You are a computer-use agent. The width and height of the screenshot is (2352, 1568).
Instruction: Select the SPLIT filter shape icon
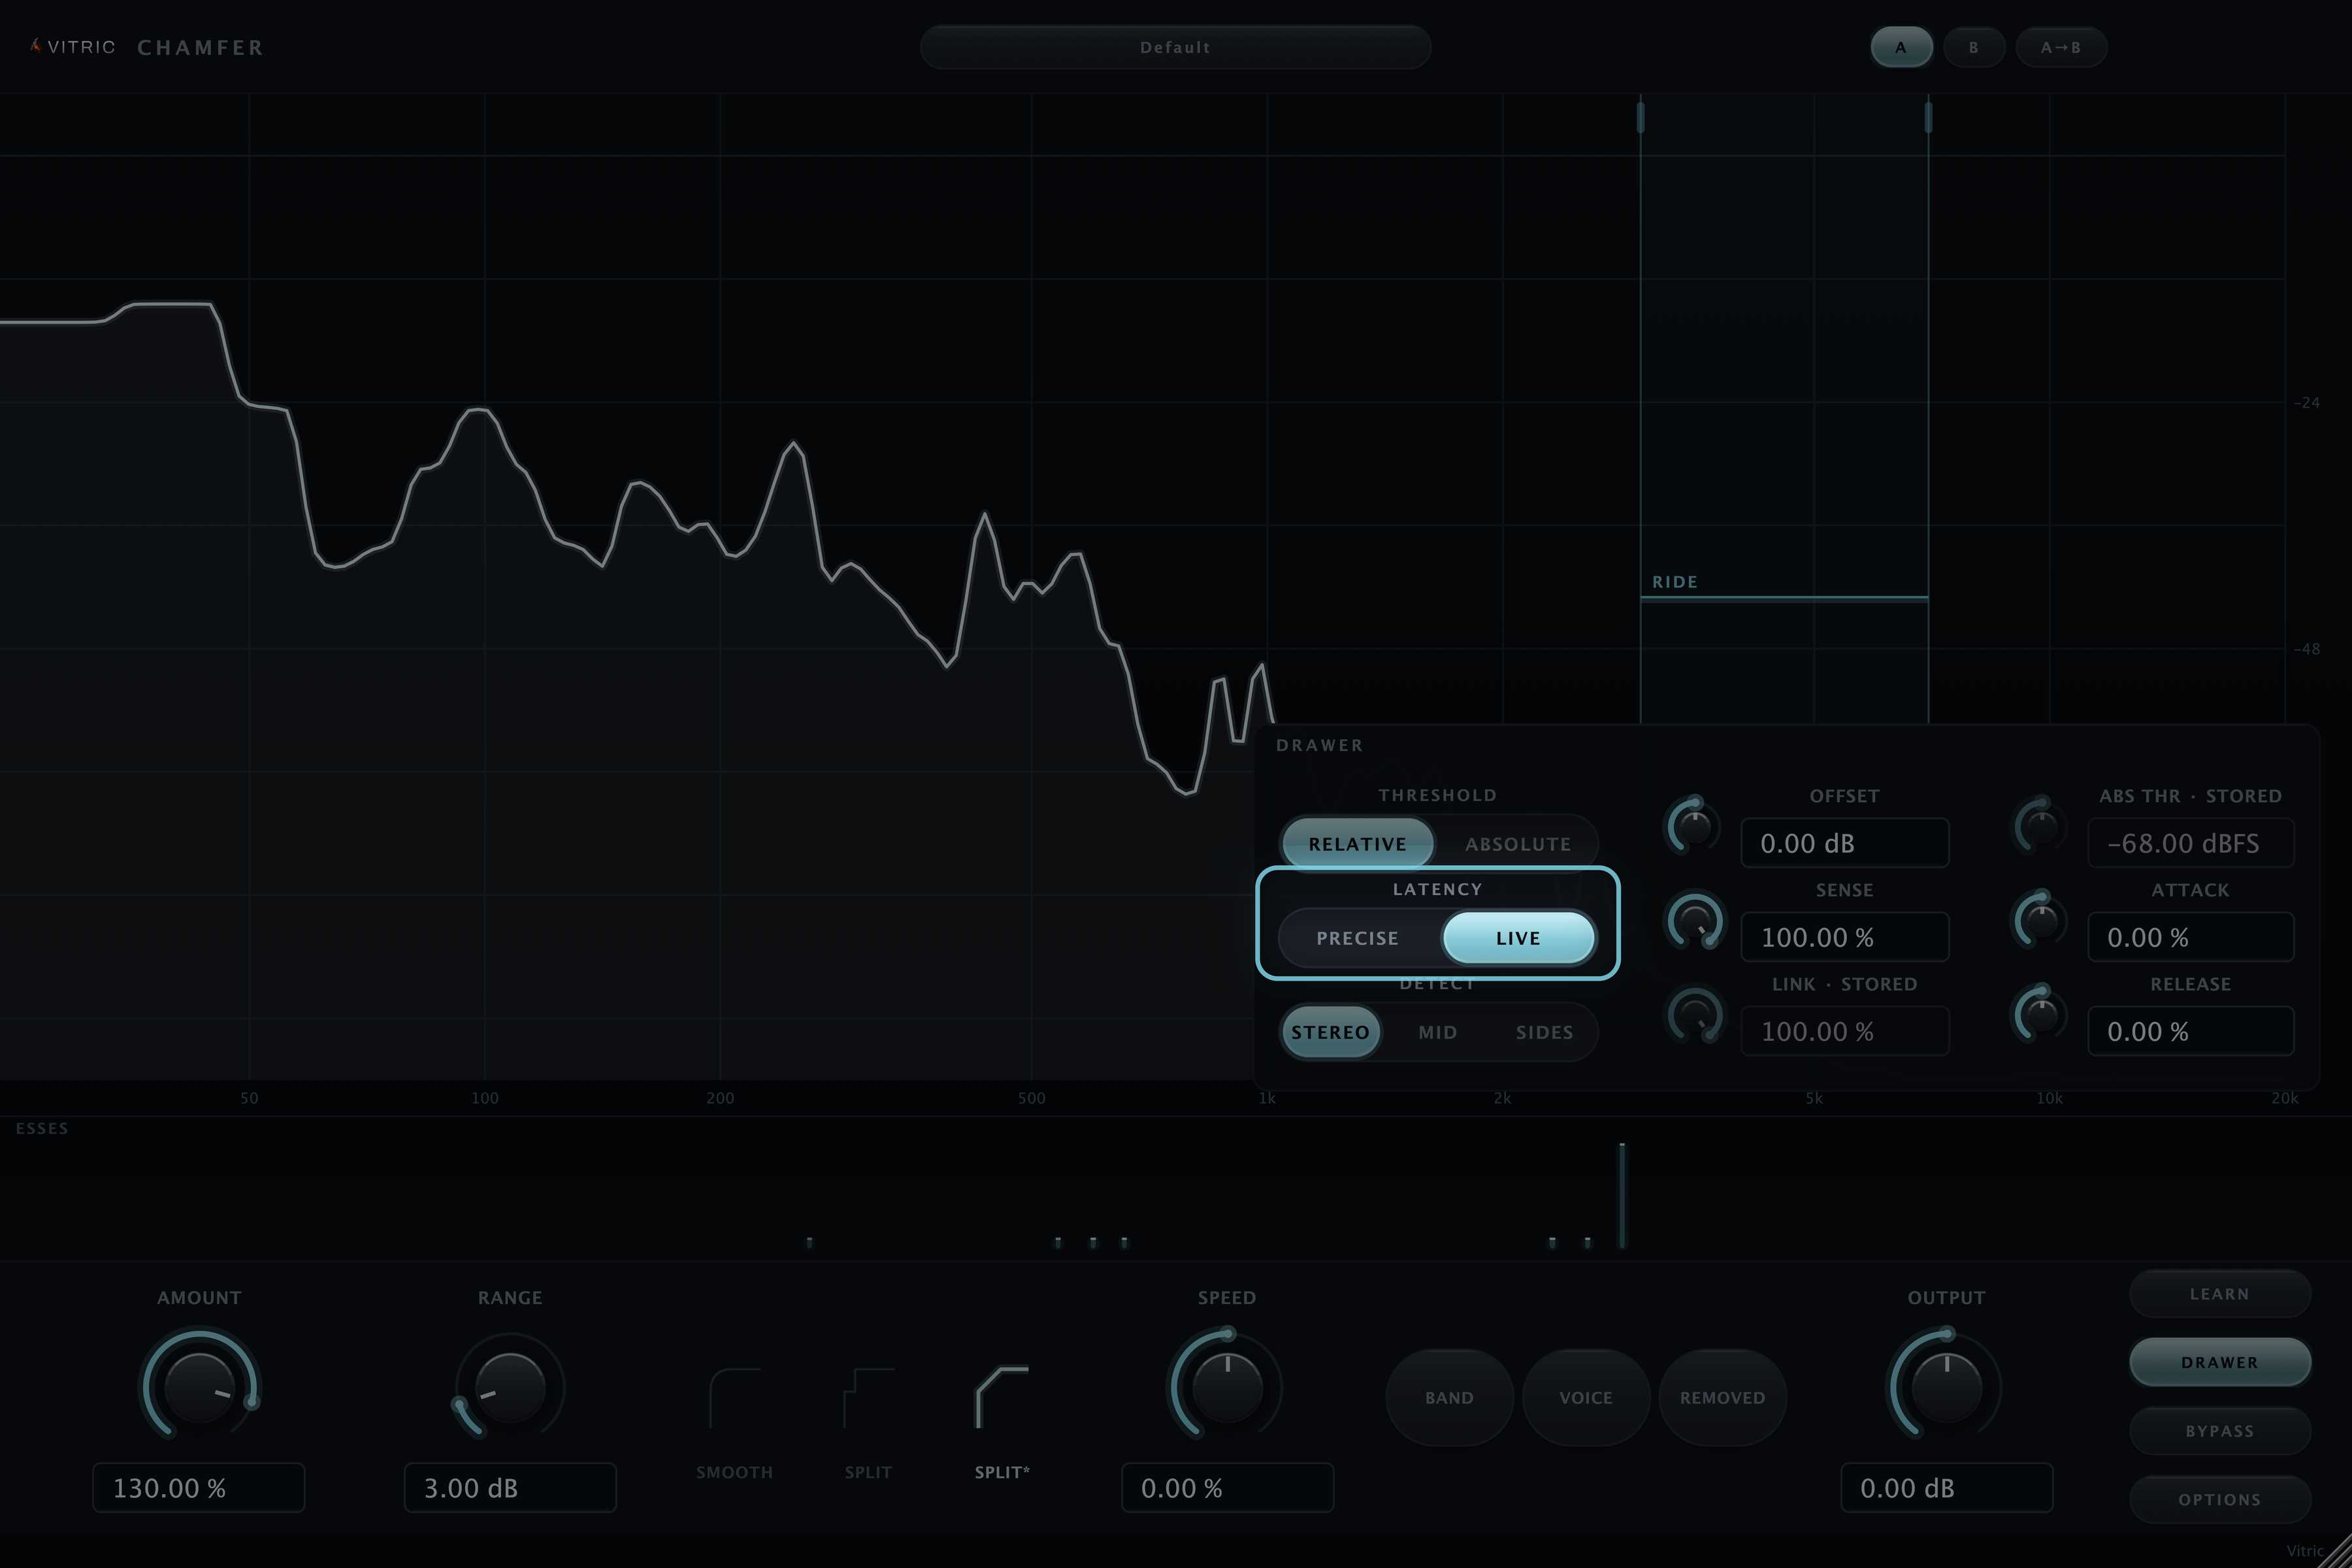click(868, 1398)
